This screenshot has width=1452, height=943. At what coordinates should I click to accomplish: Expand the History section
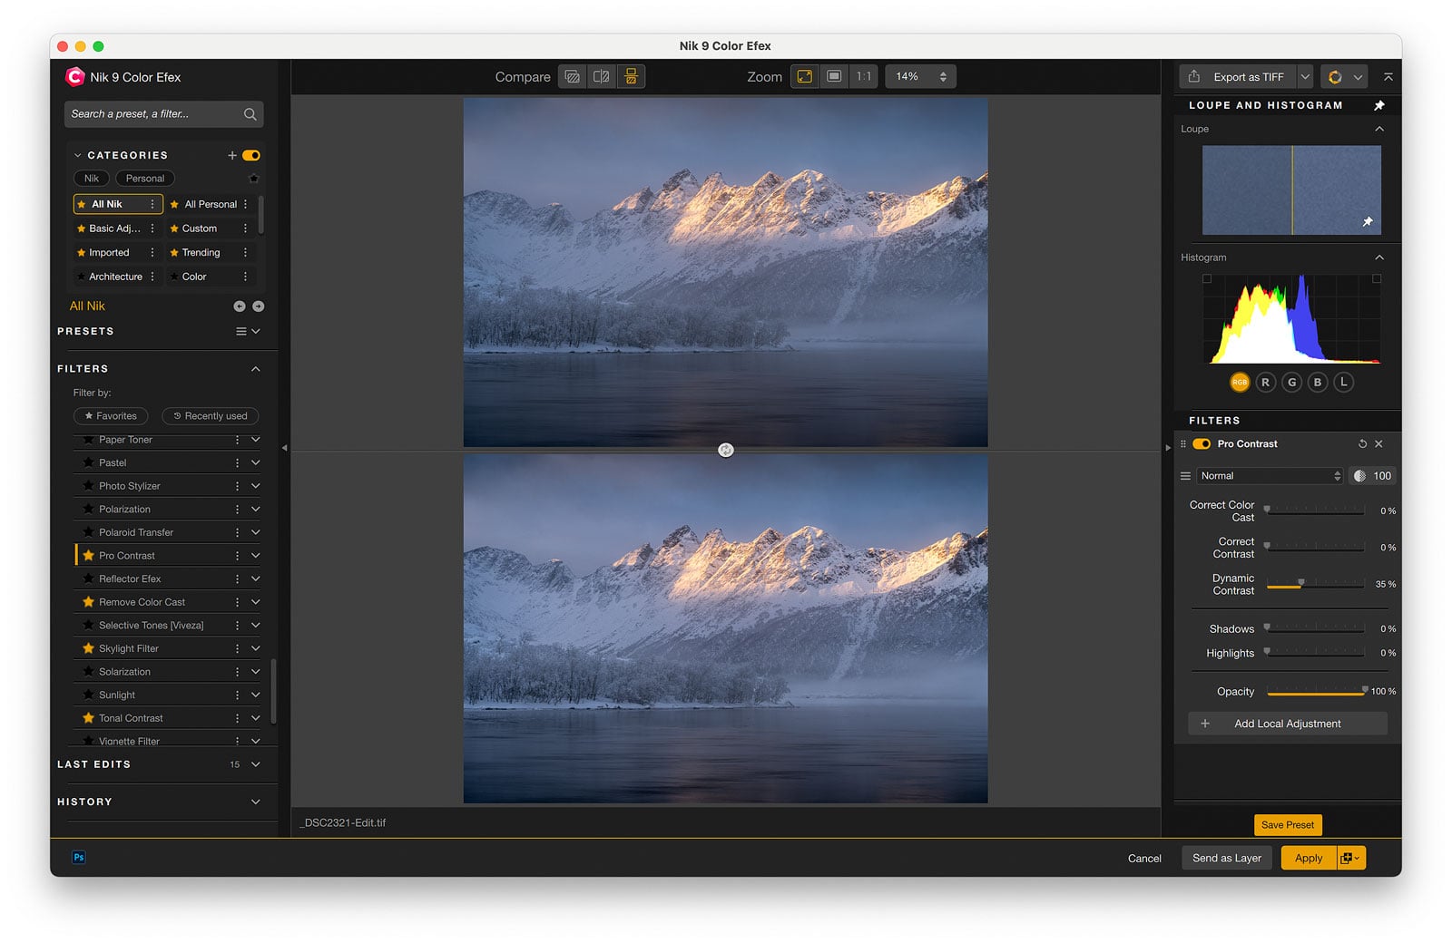coord(256,802)
